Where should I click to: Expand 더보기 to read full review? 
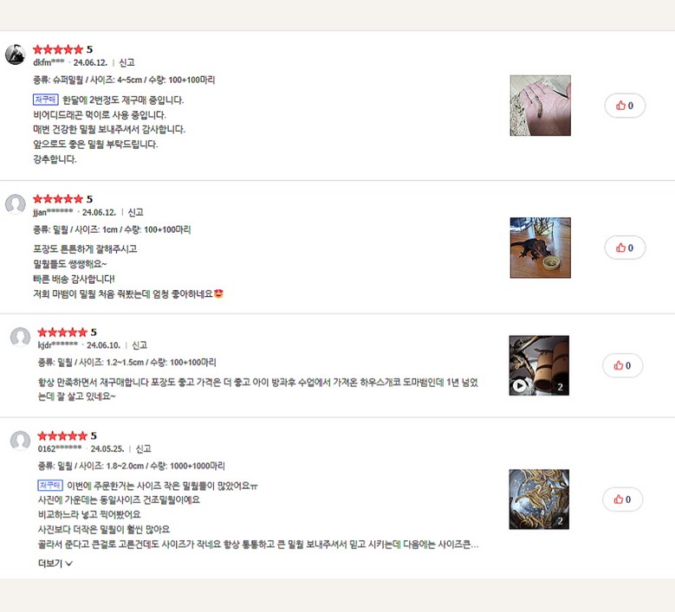55,563
